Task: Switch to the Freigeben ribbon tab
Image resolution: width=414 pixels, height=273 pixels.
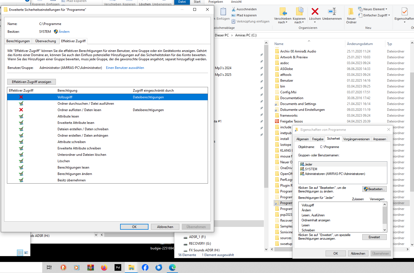Action: coord(216,2)
